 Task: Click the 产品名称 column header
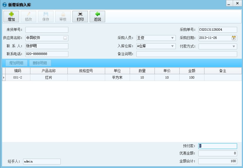49,71
